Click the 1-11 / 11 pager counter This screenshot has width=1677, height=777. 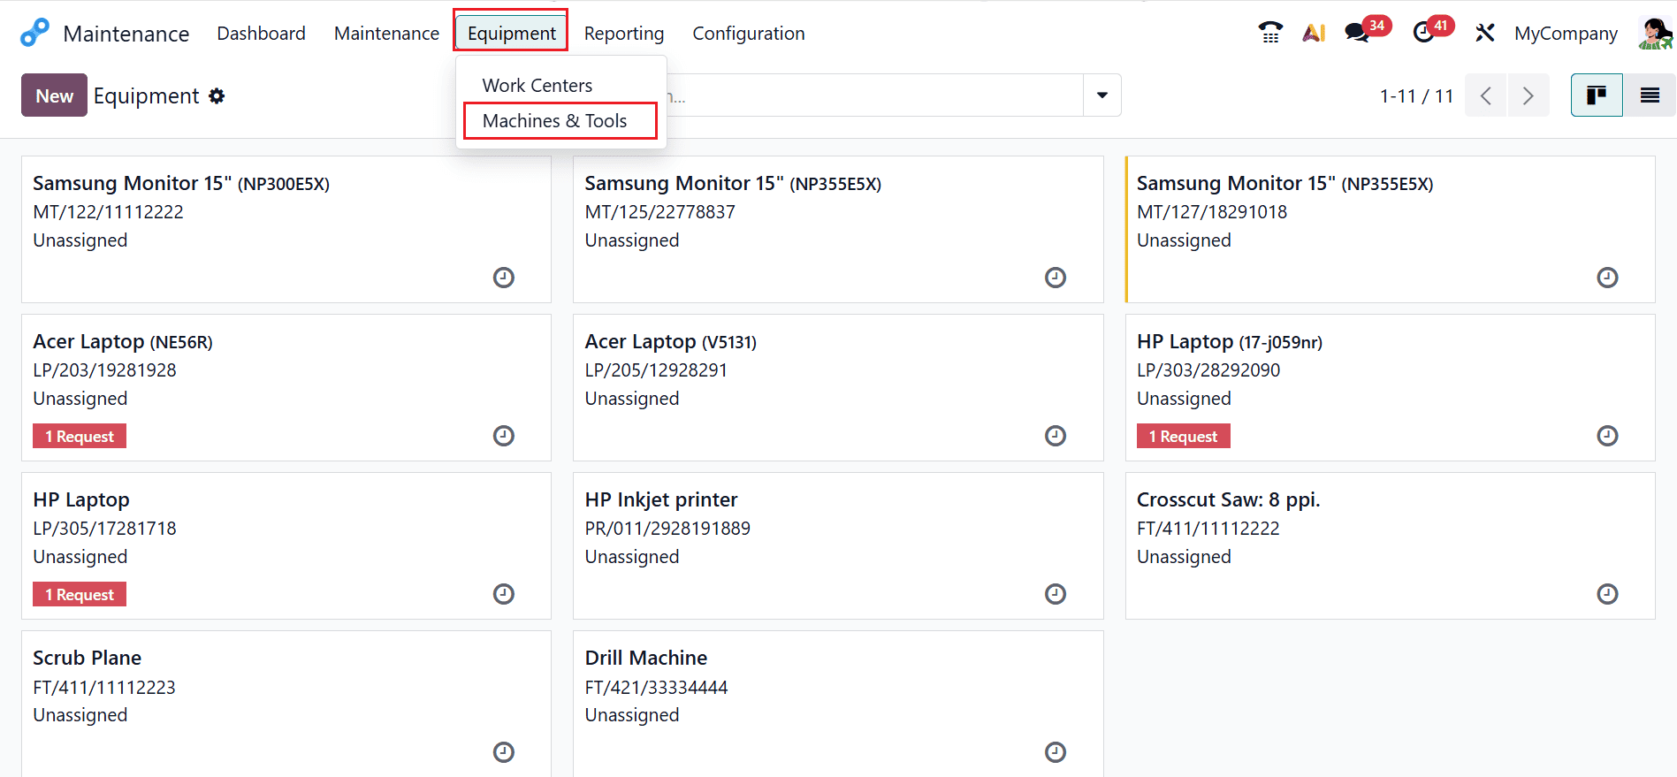point(1416,95)
